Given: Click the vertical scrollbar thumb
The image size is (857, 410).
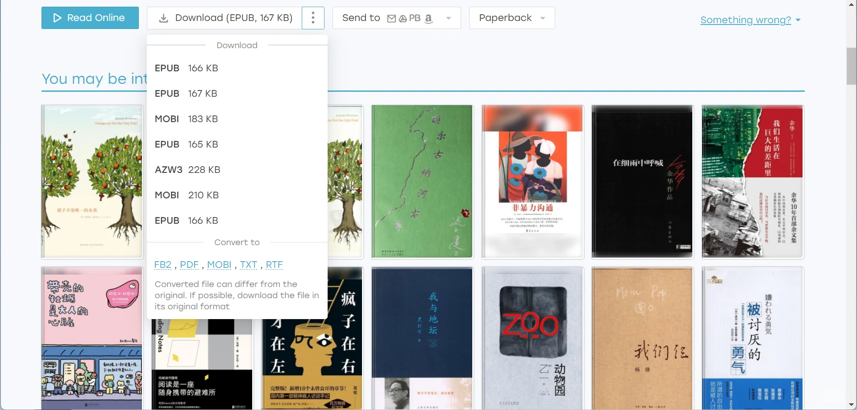Looking at the screenshot, I should 852,66.
